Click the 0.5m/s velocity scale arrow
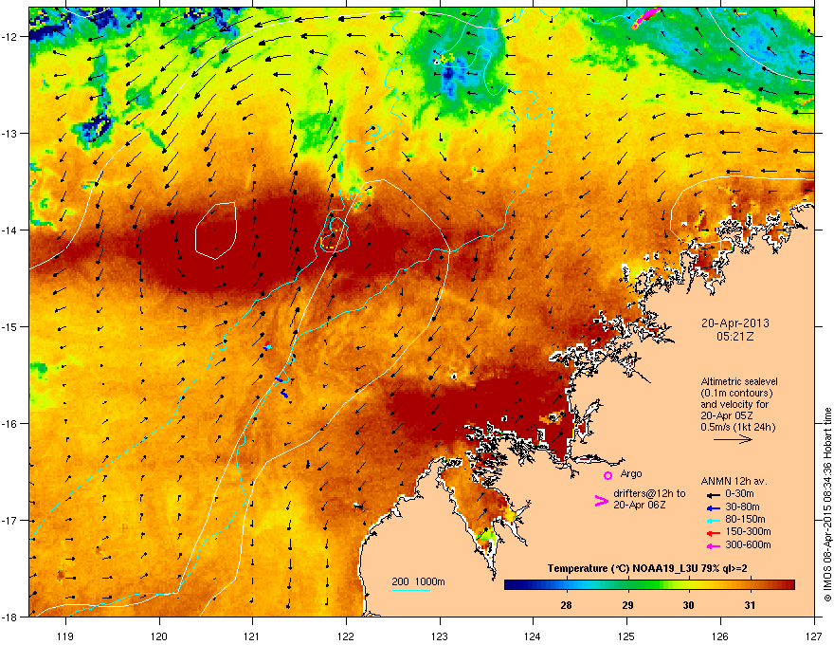Screen dimensions: 834x645 pyautogui.click(x=733, y=439)
